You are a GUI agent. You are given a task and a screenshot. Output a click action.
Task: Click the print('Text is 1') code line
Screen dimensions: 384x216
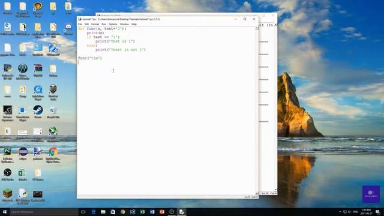tap(115, 41)
